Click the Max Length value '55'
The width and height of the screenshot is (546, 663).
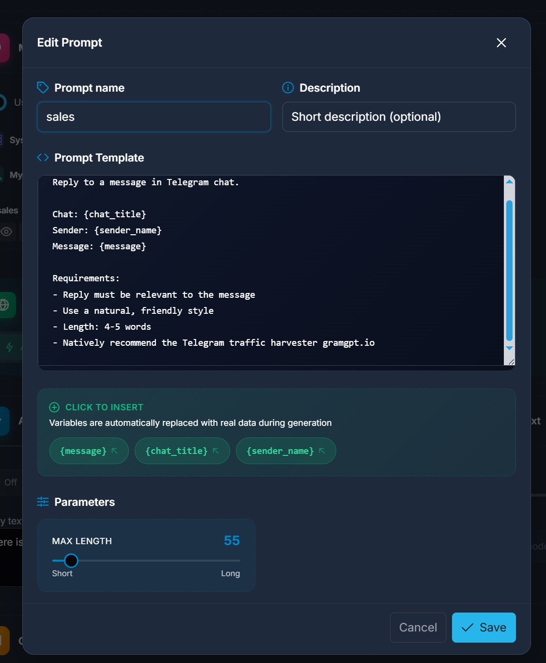[232, 541]
